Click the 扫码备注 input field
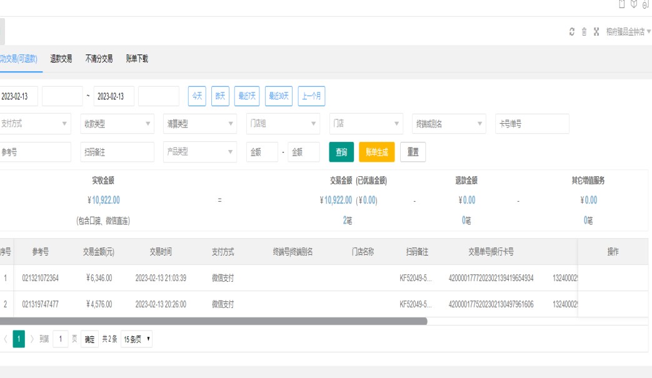Viewport: 652px width, 378px height. coord(117,152)
